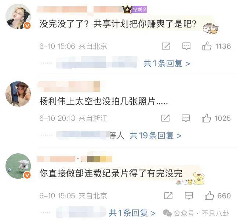This screenshot has width=237, height=223.
Task: Expand 共1条回复 under the first comment
Action: [167, 63]
